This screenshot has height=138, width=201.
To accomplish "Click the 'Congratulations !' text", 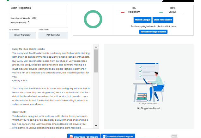I will click(149, 103).
